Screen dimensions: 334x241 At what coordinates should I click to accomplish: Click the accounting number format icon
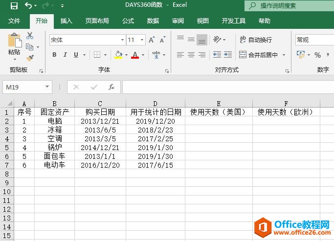pyautogui.click(x=301, y=55)
